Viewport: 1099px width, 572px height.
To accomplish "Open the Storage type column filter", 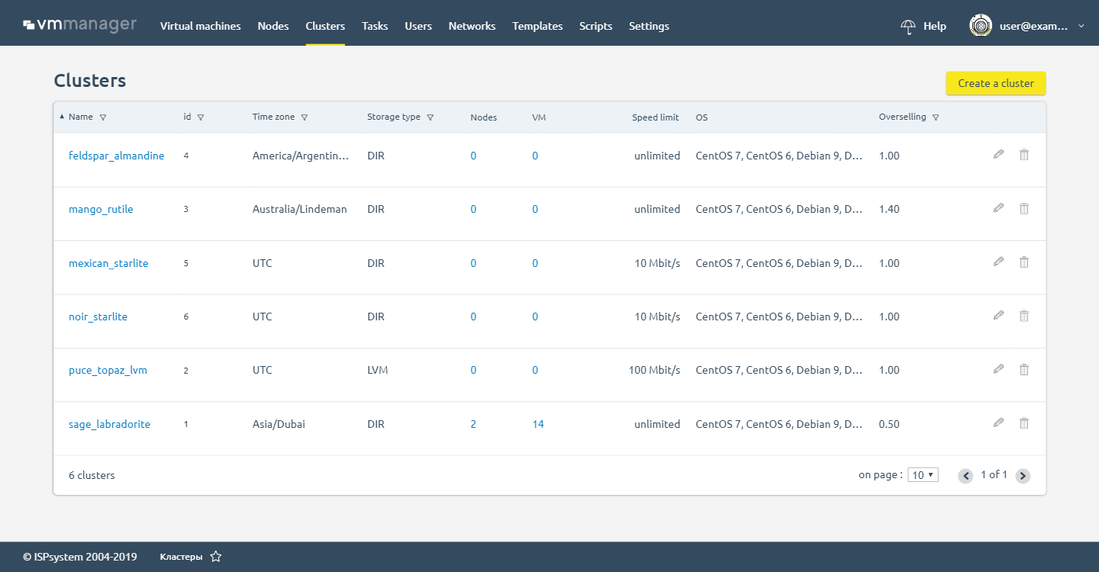I will click(x=430, y=117).
